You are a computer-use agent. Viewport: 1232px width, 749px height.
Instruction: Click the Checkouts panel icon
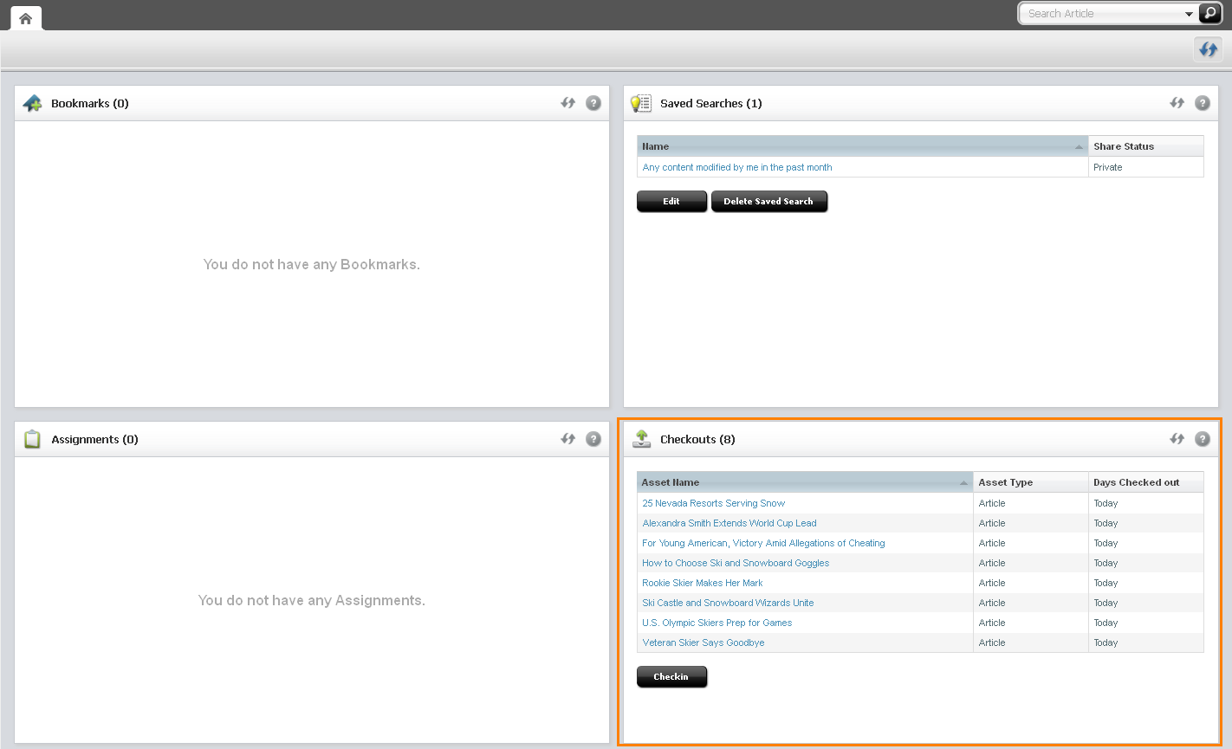[641, 439]
